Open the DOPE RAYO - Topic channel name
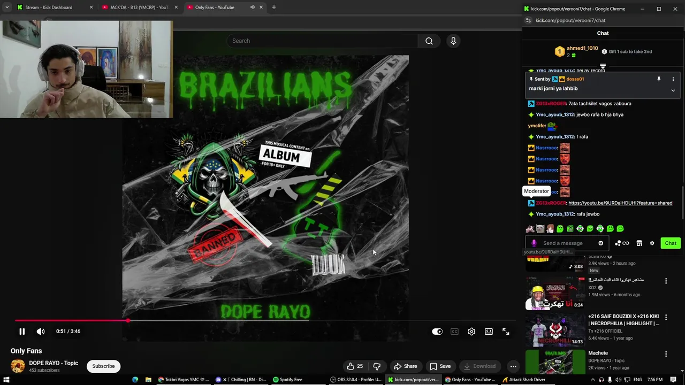 point(54,363)
